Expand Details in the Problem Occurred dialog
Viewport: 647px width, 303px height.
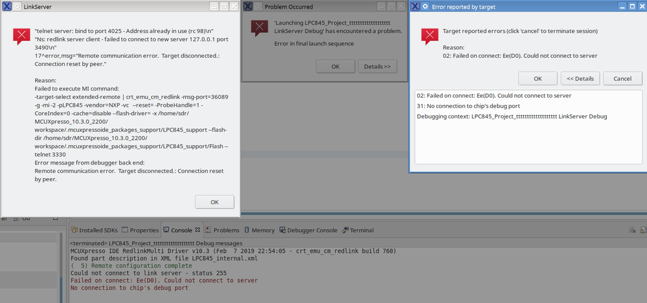click(x=377, y=67)
